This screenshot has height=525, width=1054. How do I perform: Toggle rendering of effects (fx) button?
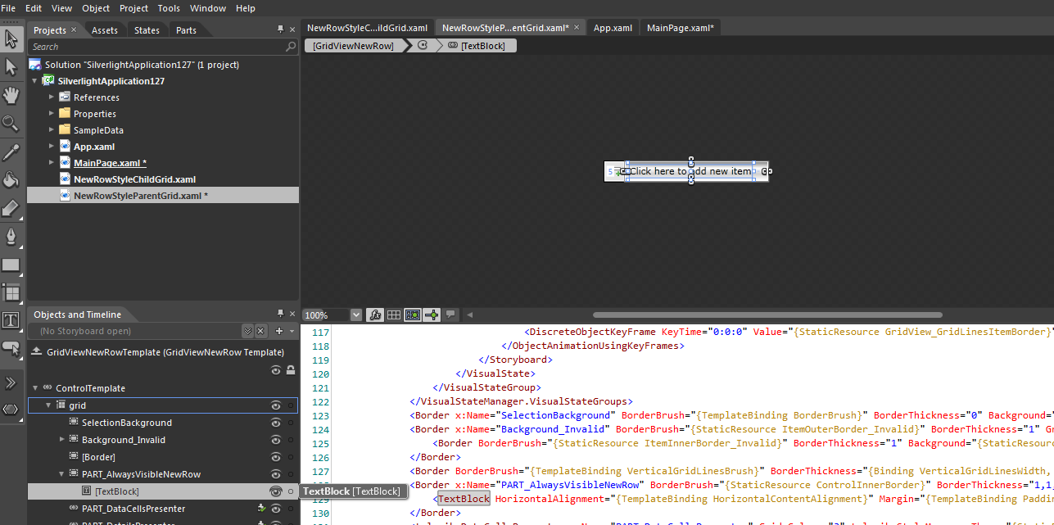pyautogui.click(x=374, y=315)
